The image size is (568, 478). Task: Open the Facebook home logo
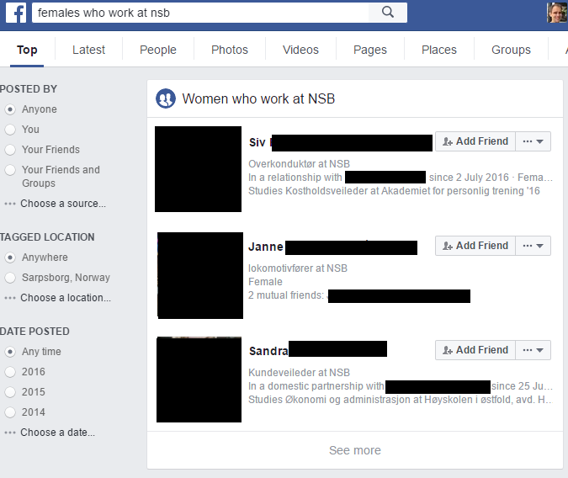pos(16,13)
